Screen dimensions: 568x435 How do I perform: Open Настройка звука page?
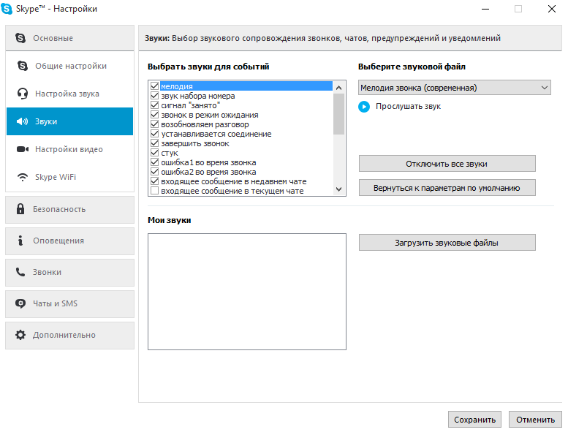(69, 94)
